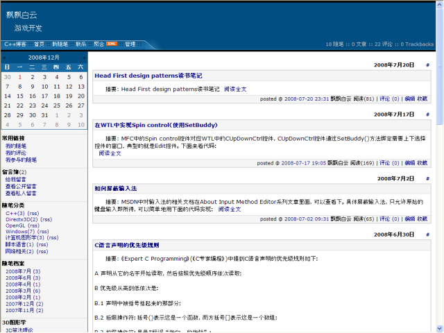444x333 pixels.
Task: Open C++(3) category
Action: coord(15,214)
